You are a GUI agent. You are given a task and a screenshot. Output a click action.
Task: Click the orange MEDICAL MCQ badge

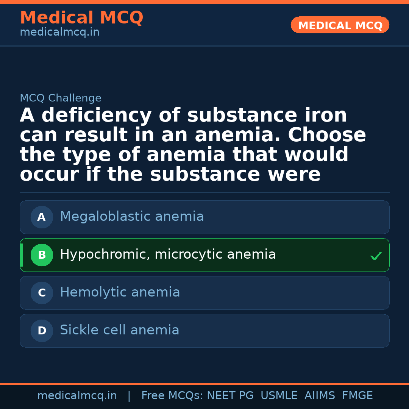[x=340, y=25]
